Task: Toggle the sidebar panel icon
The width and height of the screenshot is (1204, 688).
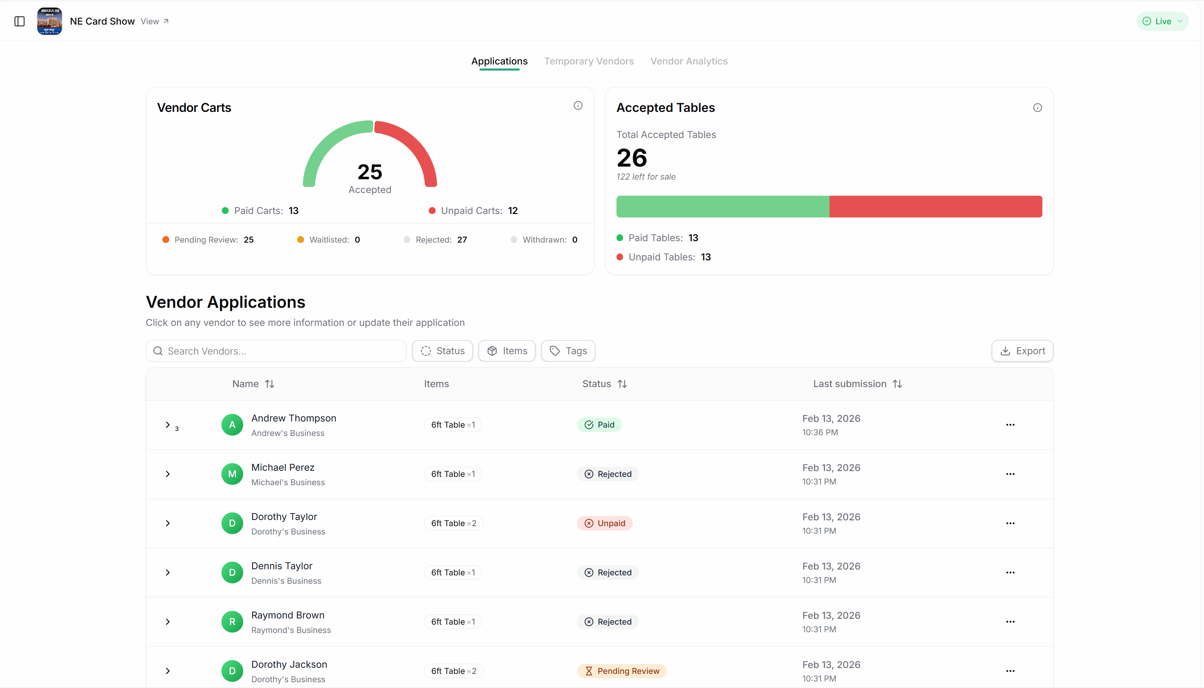Action: (x=19, y=21)
